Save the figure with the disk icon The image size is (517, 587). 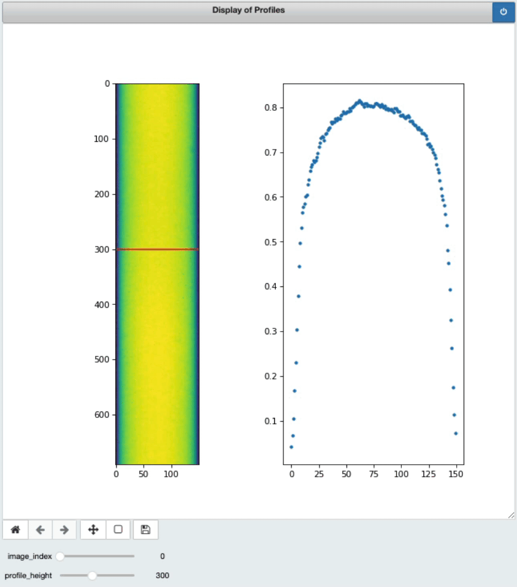(x=146, y=529)
